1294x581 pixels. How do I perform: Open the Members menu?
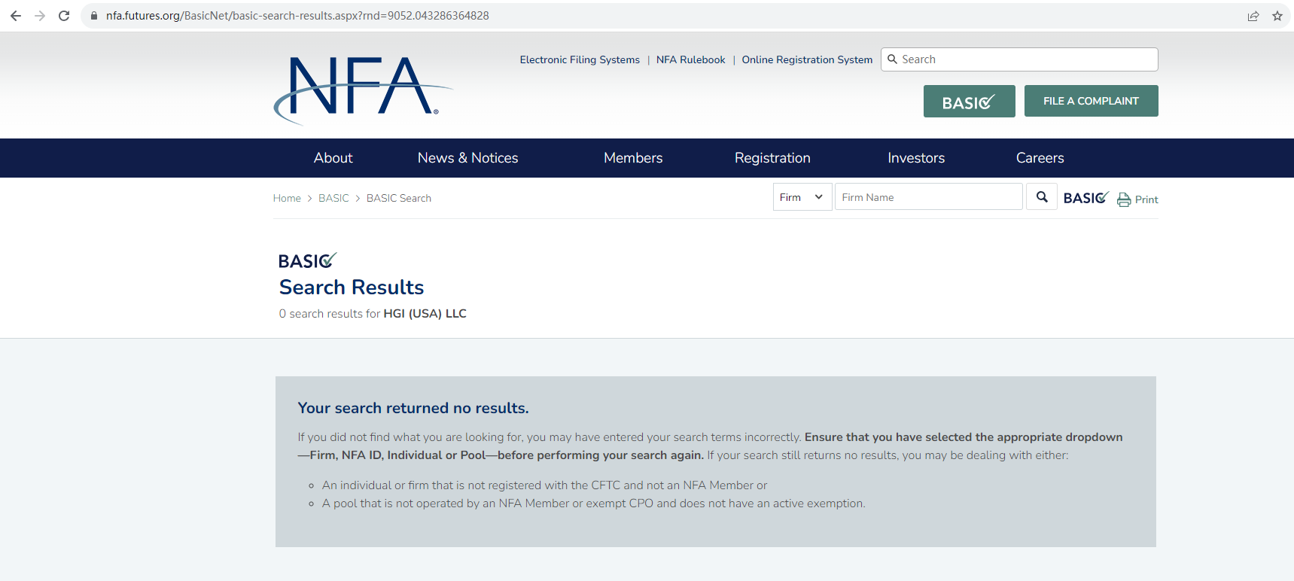coord(633,158)
